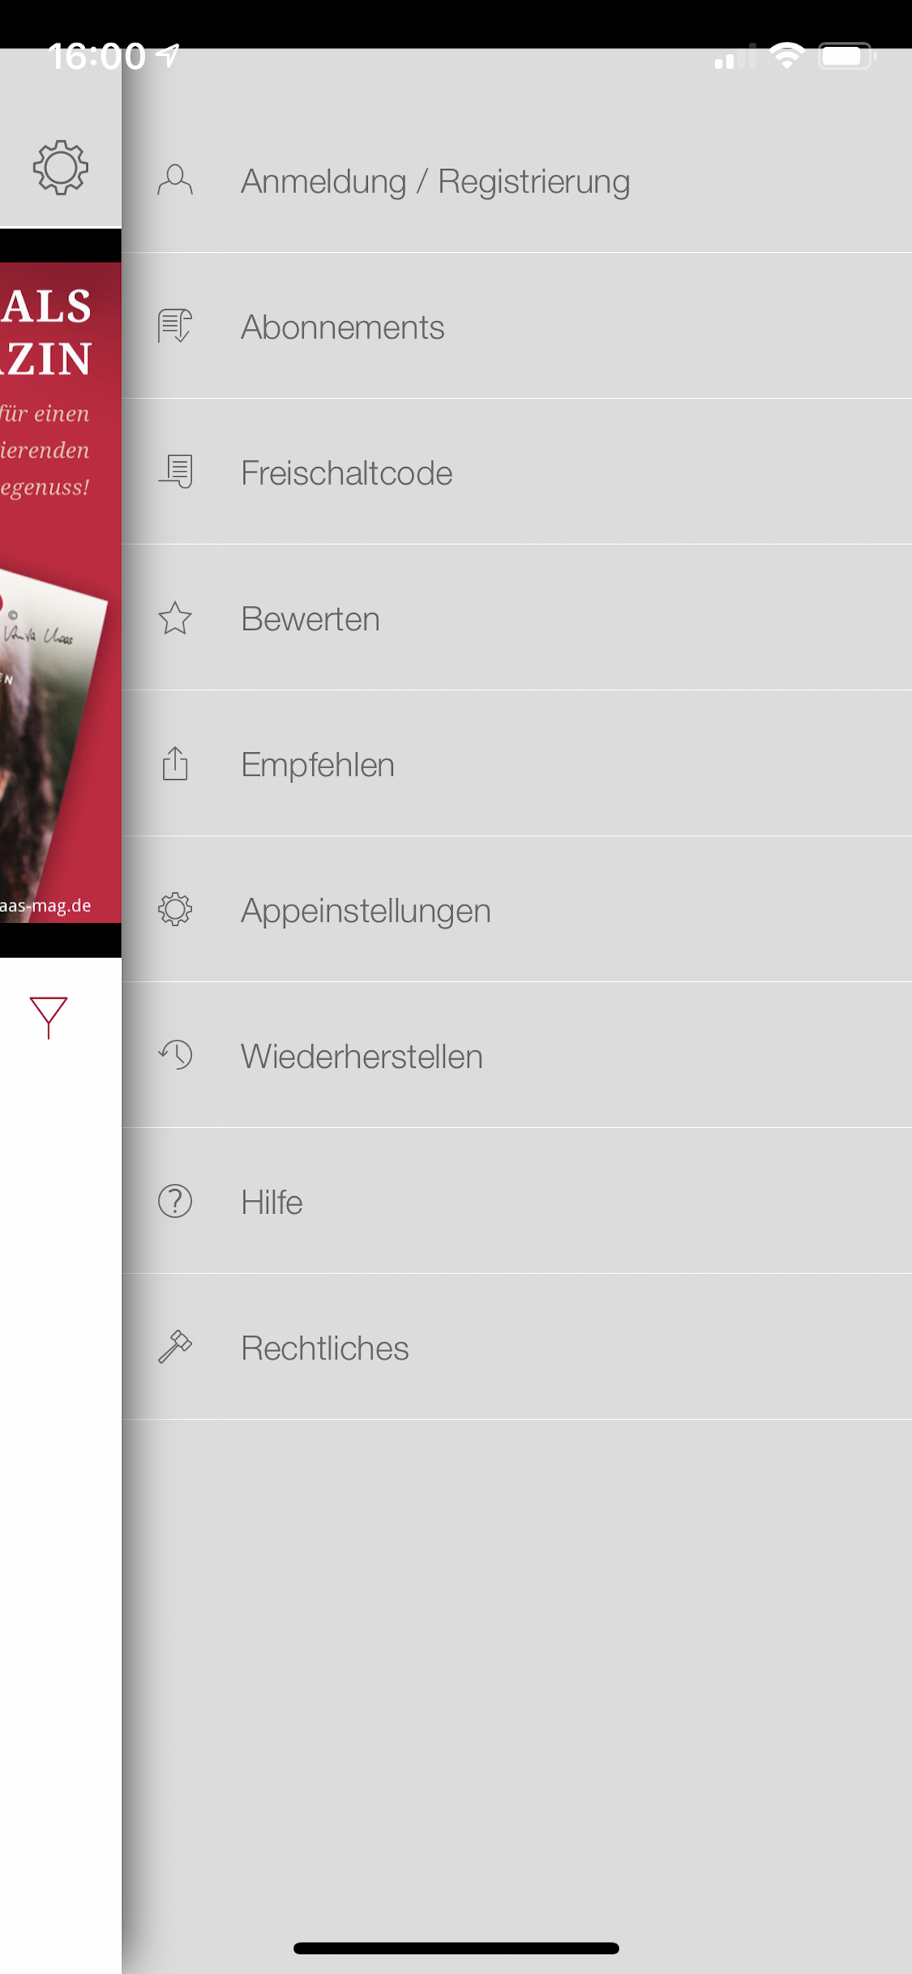Tap the restore clock icon
The height and width of the screenshot is (1974, 912).
tap(175, 1055)
